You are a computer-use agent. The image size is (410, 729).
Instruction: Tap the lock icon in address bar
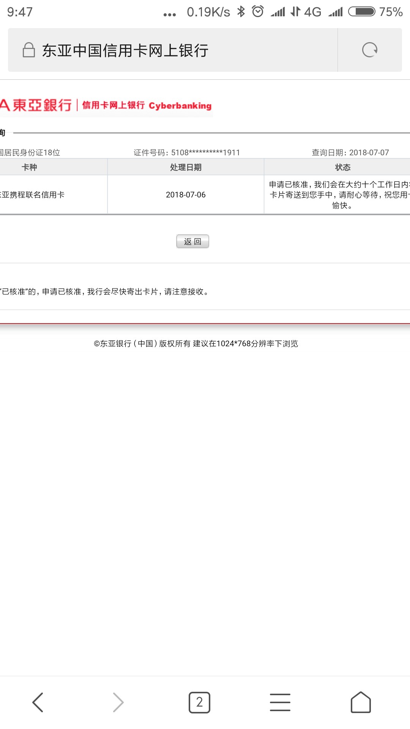coord(29,50)
